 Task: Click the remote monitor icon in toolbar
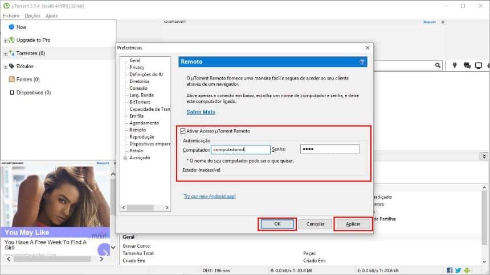[x=479, y=65]
